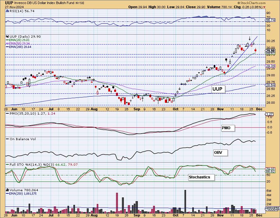Click the green EMA(20) legend line

coord(7,40)
